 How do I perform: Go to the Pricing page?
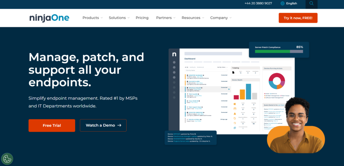click(142, 18)
